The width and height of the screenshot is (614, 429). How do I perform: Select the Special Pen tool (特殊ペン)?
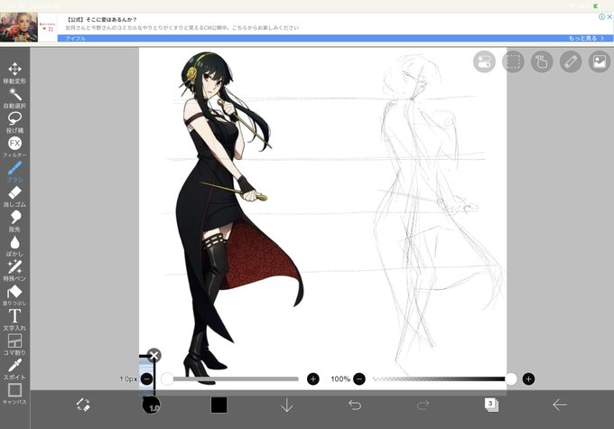(14, 270)
